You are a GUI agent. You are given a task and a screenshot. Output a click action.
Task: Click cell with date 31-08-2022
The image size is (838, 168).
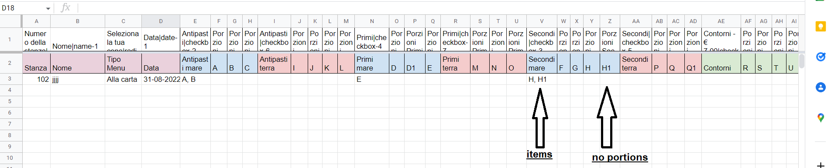pyautogui.click(x=161, y=79)
